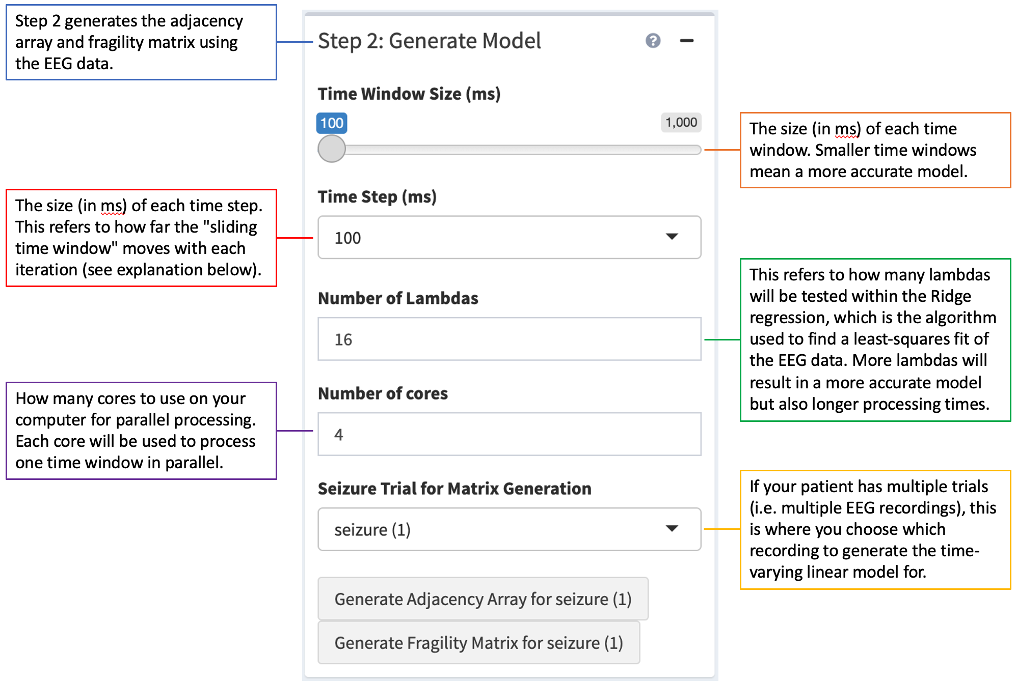This screenshot has width=1017, height=683.
Task: Click the seizure (1) dropdown arrow
Action: tap(672, 529)
